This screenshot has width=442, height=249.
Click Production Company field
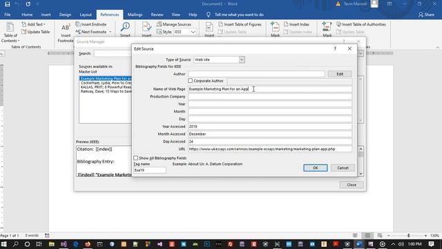click(270, 97)
